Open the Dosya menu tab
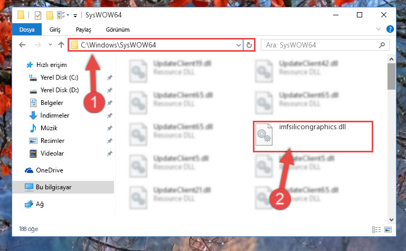The width and height of the screenshot is (406, 251). point(27,30)
